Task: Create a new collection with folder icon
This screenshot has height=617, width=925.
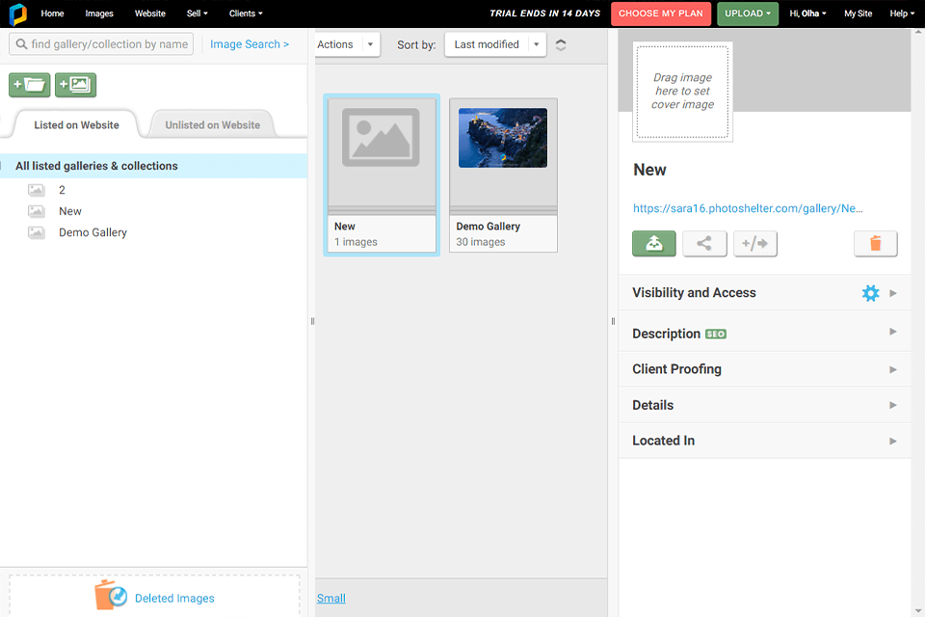Action: pos(30,85)
